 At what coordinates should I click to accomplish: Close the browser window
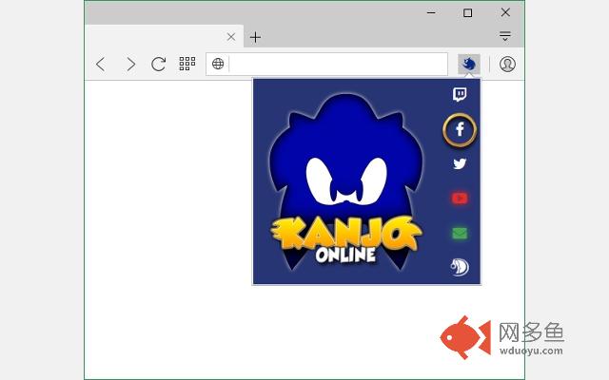tap(505, 12)
